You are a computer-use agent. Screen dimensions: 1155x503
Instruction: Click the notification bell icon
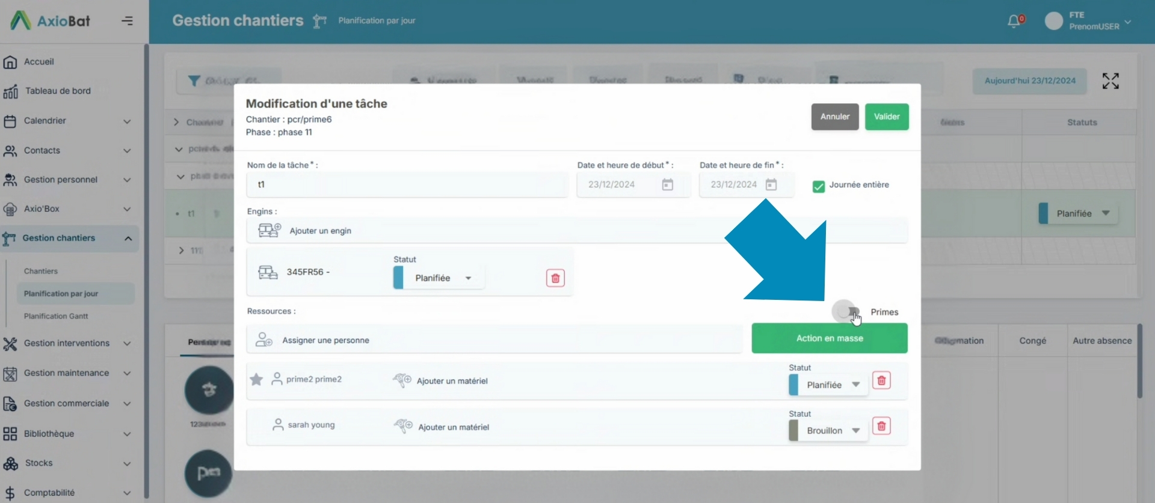(x=1014, y=21)
